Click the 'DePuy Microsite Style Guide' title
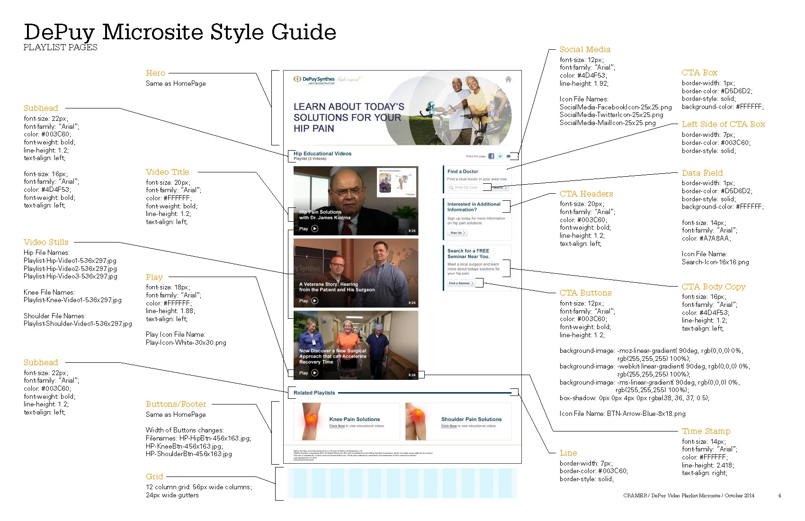 click(180, 32)
